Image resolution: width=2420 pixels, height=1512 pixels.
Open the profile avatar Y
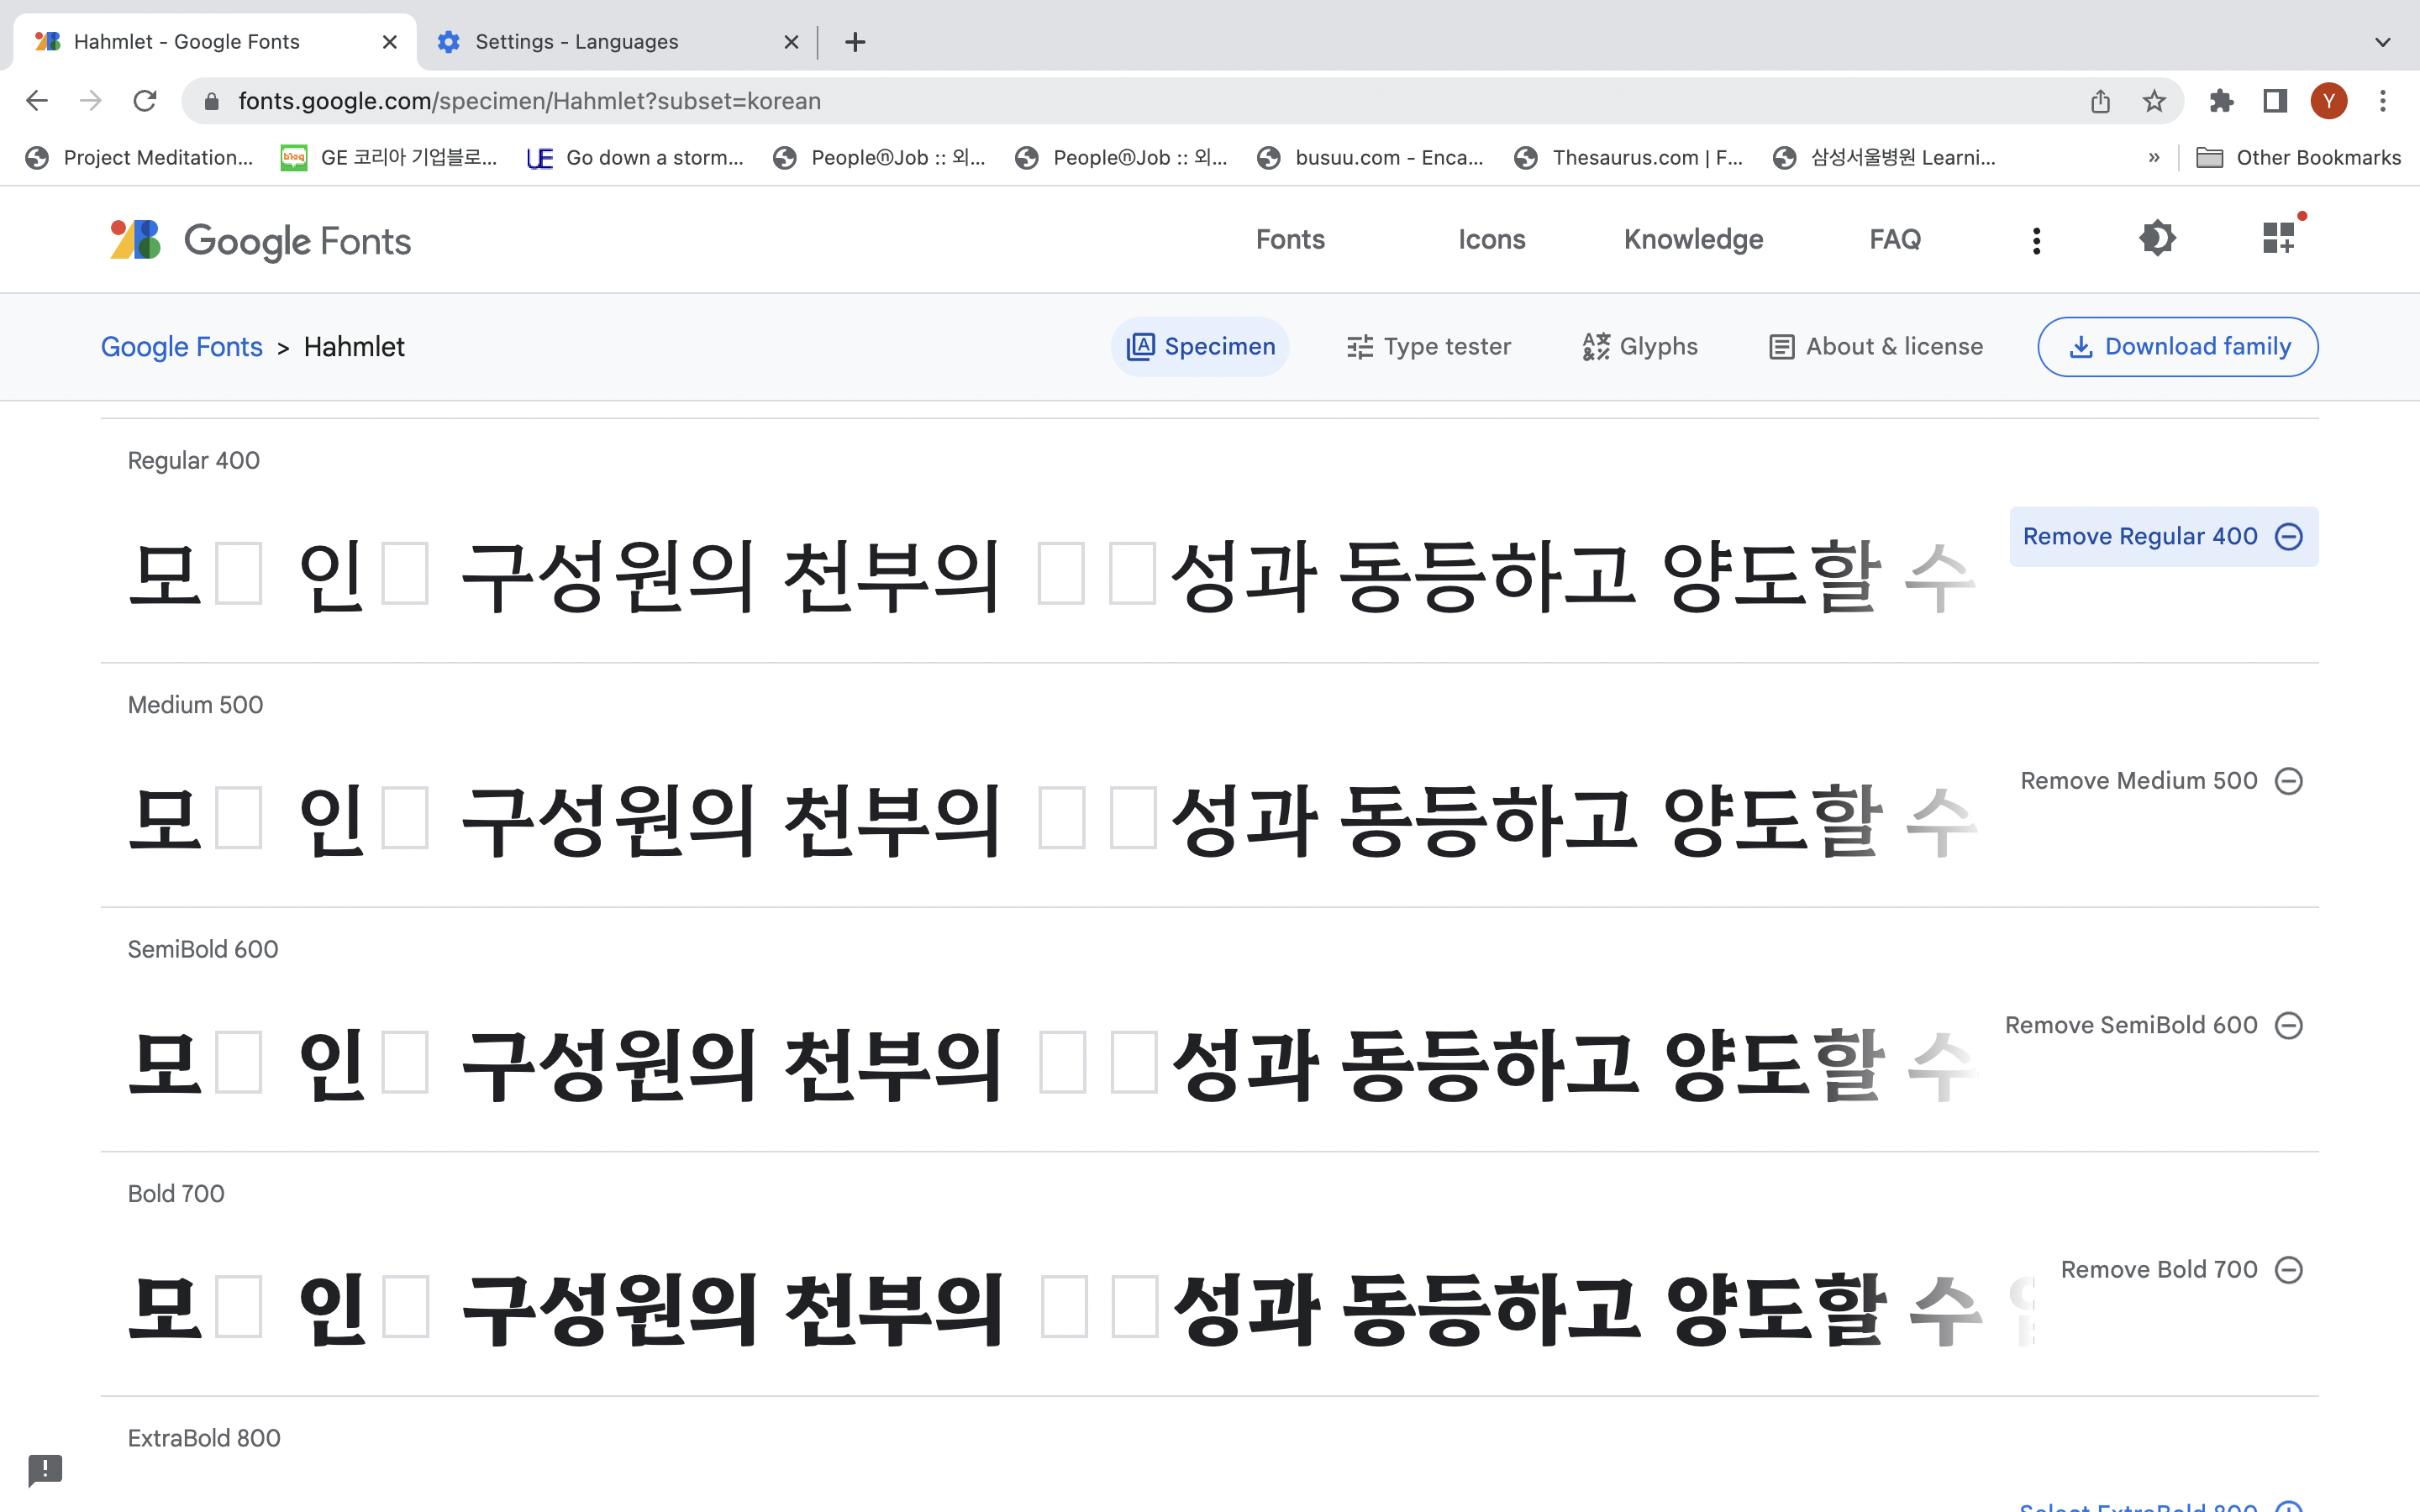coord(2329,101)
